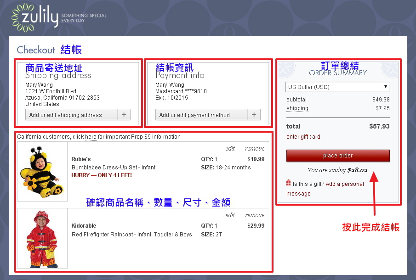Viewport: 416px width, 280px height.
Task: Click Red Firefighter Raincoat product title
Action: (x=132, y=235)
